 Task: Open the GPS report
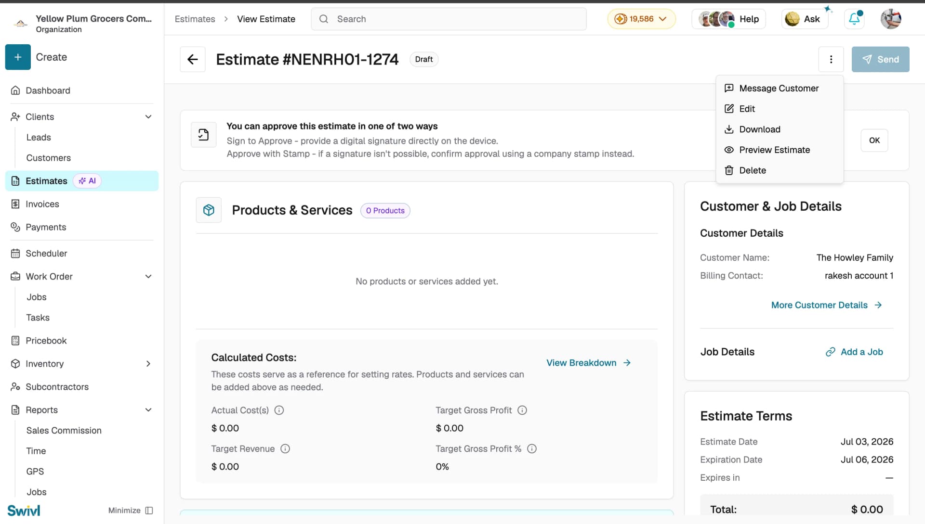tap(35, 472)
